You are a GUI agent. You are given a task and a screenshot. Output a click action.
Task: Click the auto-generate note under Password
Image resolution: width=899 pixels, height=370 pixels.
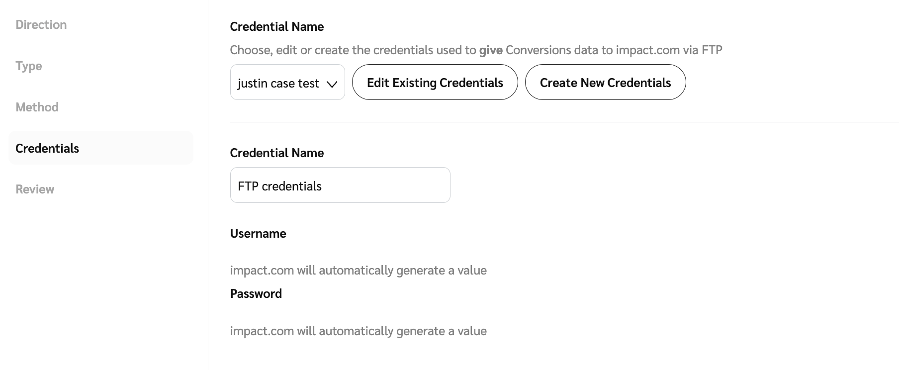(358, 331)
